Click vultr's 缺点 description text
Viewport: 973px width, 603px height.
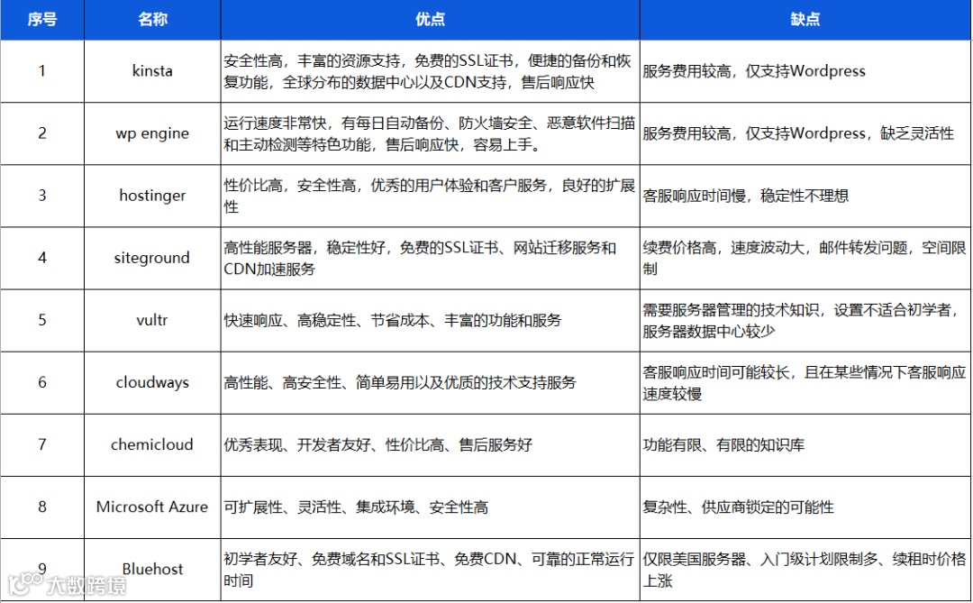pyautogui.click(x=802, y=320)
